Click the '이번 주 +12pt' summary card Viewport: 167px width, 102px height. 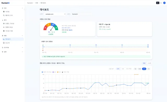click(124, 29)
